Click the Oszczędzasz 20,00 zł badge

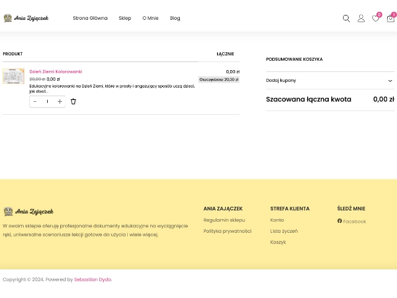219,79
